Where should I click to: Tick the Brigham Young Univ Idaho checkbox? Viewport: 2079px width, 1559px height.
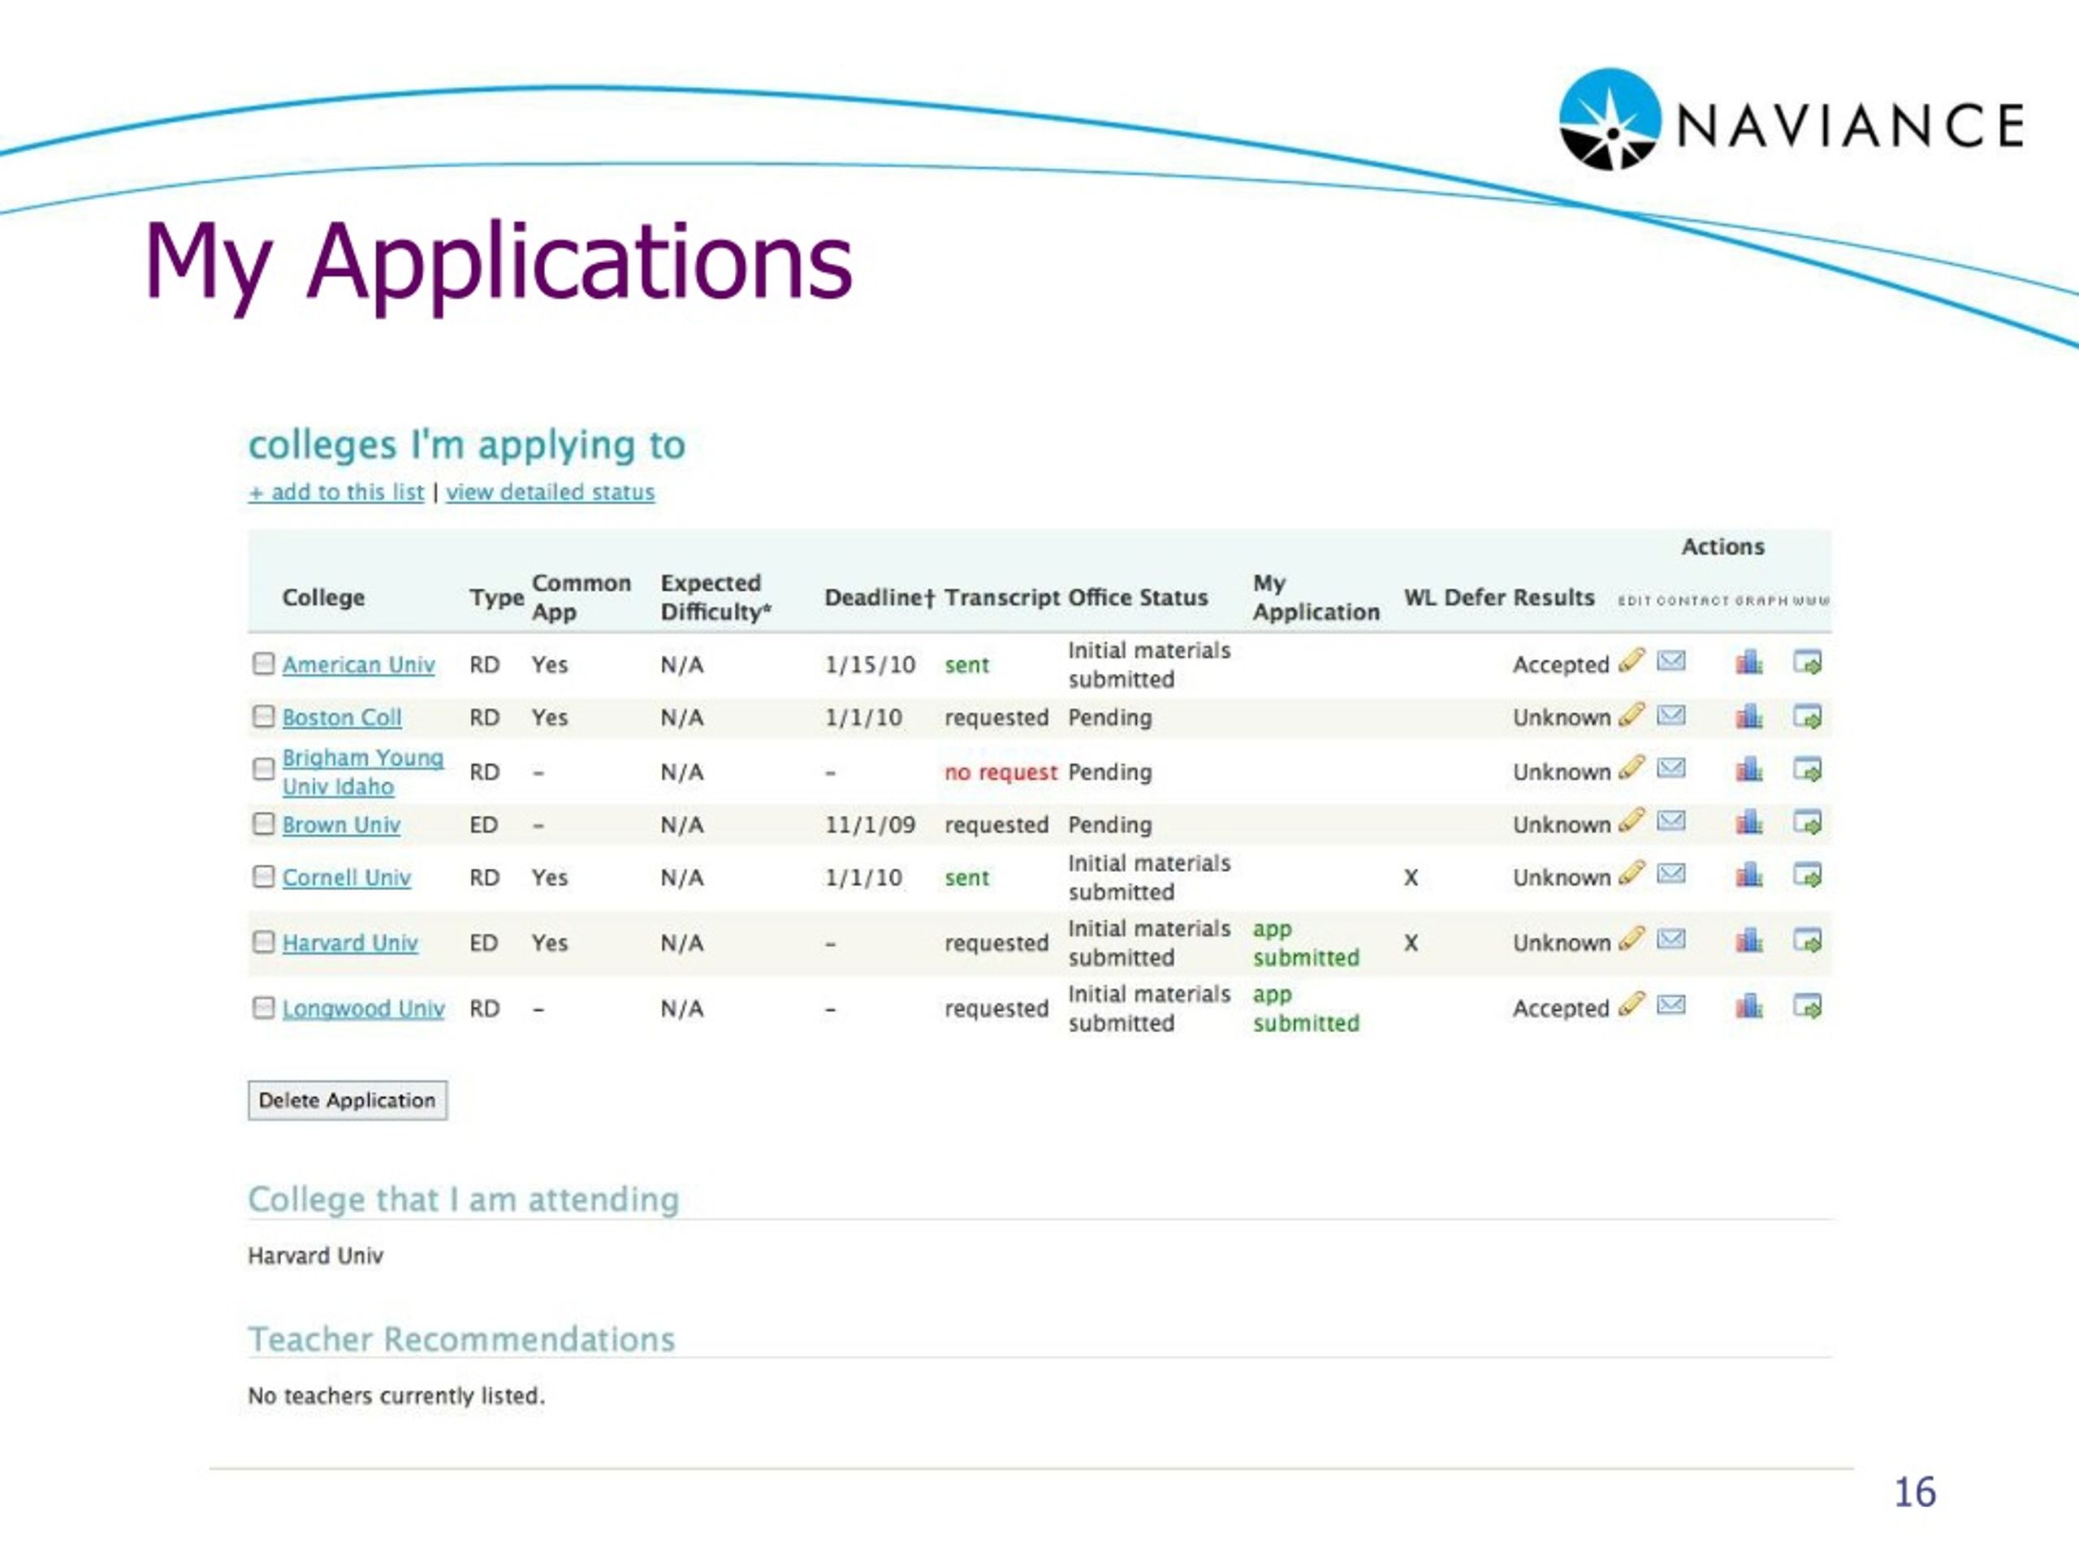point(263,769)
